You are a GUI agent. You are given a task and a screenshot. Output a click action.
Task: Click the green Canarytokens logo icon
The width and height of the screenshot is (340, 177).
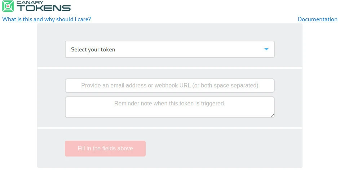coord(8,6)
